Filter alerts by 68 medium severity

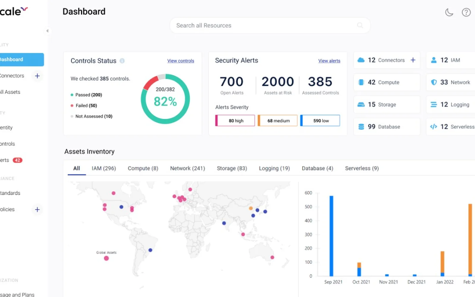tap(277, 121)
